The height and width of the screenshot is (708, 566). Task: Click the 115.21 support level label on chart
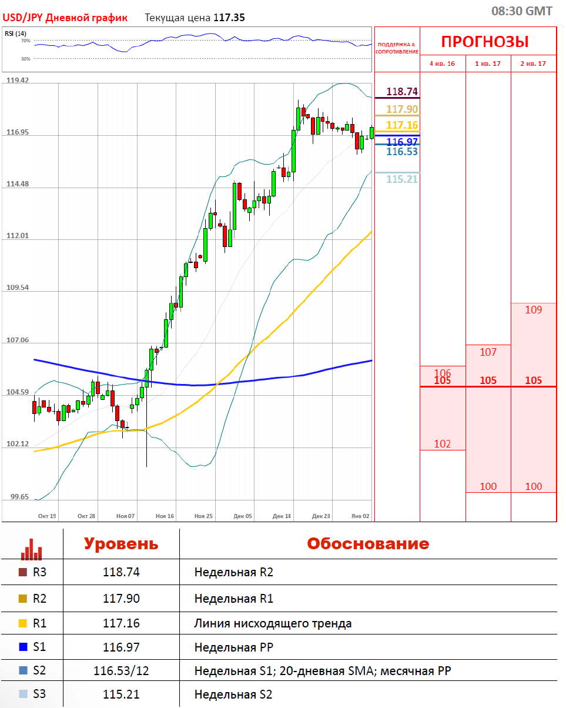click(x=402, y=179)
